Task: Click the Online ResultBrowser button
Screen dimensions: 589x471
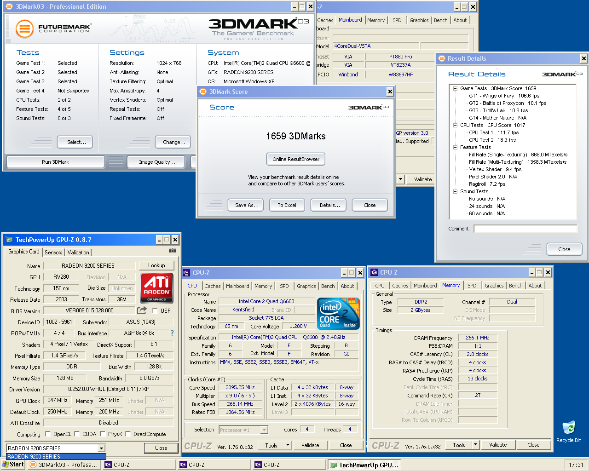Action: (x=296, y=159)
